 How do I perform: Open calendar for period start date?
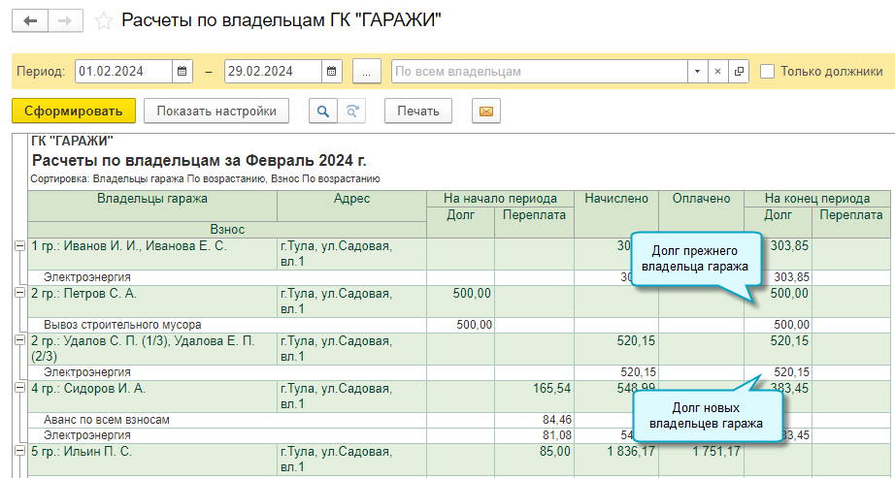182,72
